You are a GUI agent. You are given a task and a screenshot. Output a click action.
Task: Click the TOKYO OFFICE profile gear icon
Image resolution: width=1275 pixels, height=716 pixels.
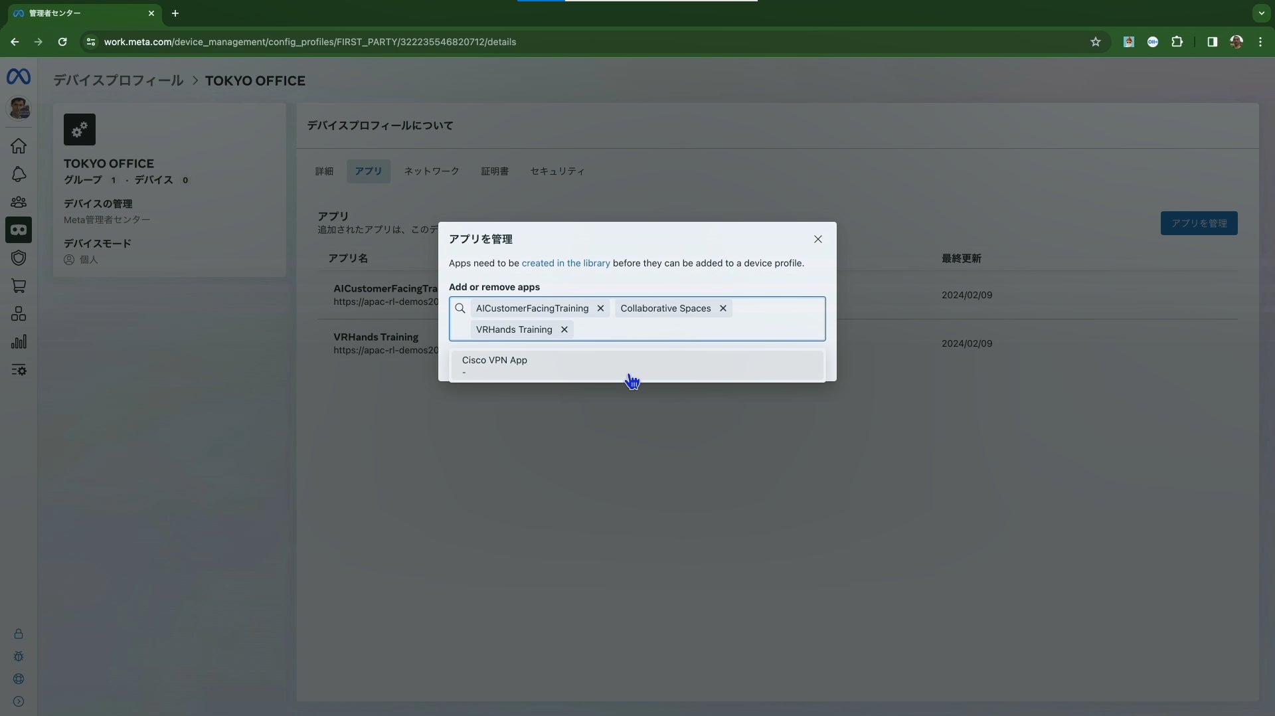pyautogui.click(x=80, y=130)
